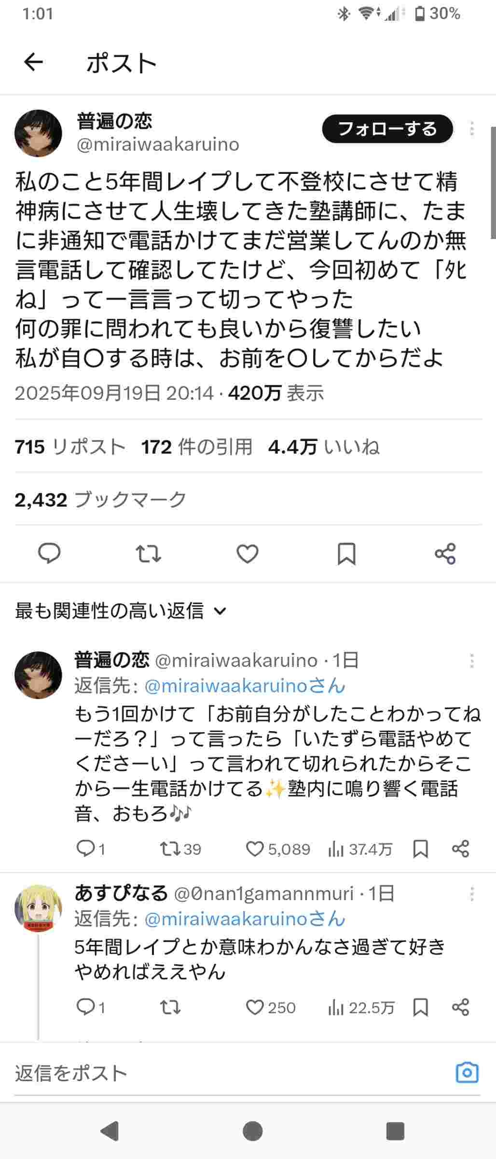Bookmark the main post
The image size is (496, 1159).
(x=346, y=553)
